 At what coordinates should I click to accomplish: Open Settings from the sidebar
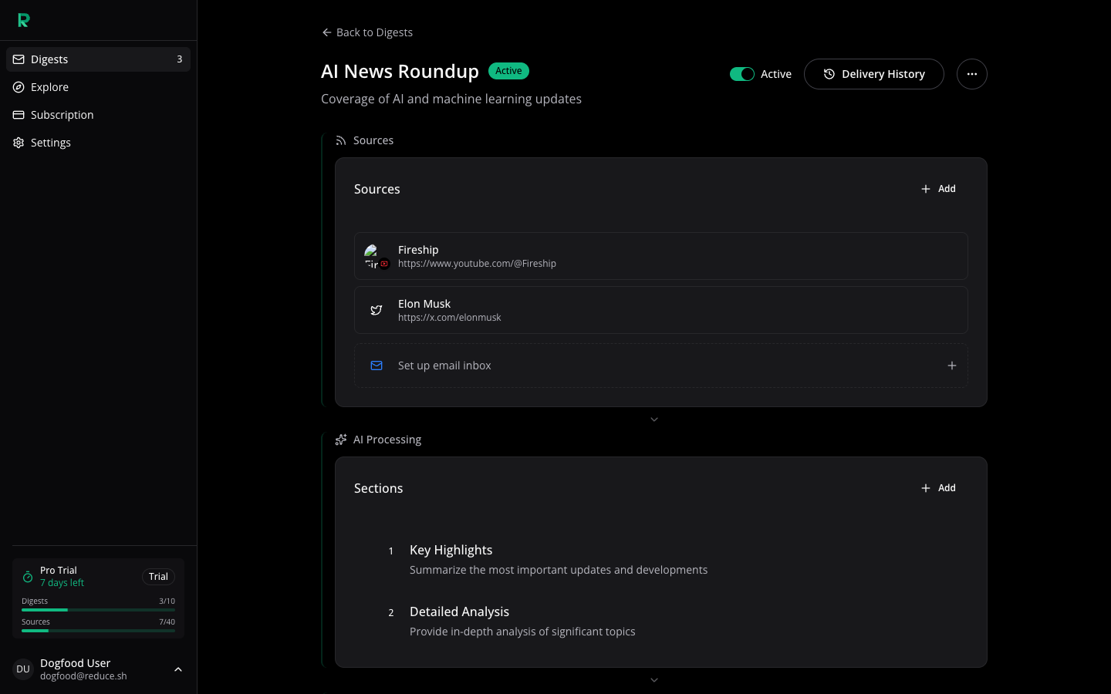coord(51,143)
